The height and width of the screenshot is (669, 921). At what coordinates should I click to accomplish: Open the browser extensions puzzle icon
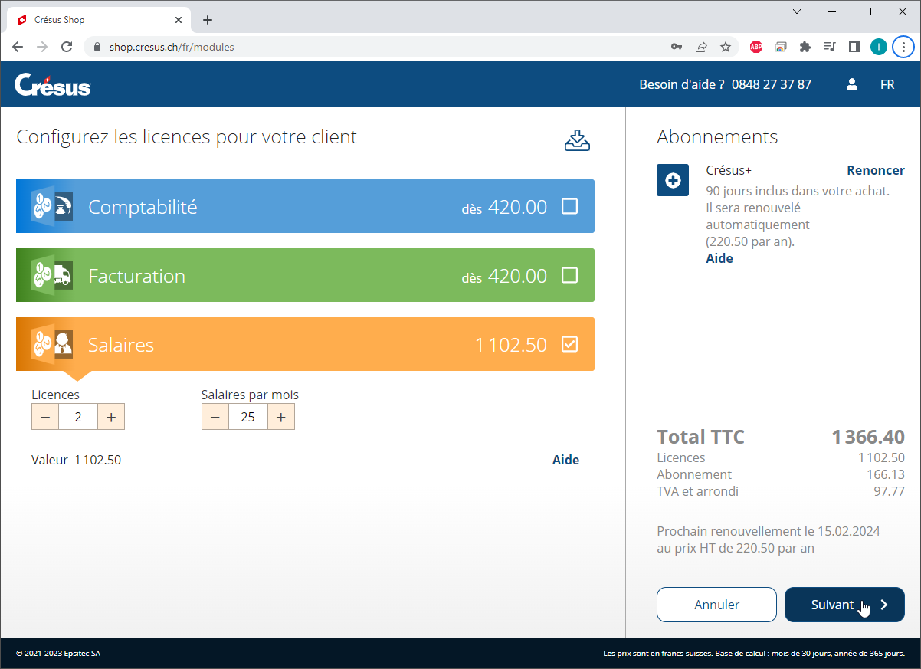click(x=805, y=47)
